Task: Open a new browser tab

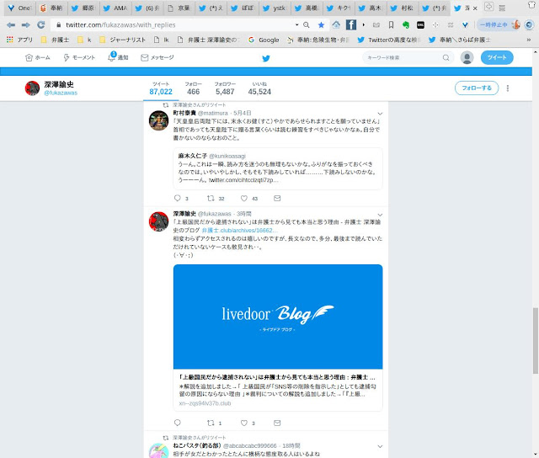Action: 488,6
